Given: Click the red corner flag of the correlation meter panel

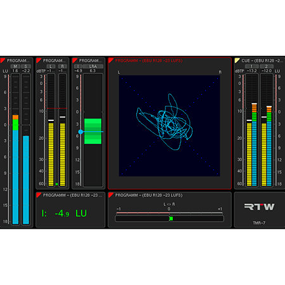Looking at the screenshot, I should pos(111,194).
